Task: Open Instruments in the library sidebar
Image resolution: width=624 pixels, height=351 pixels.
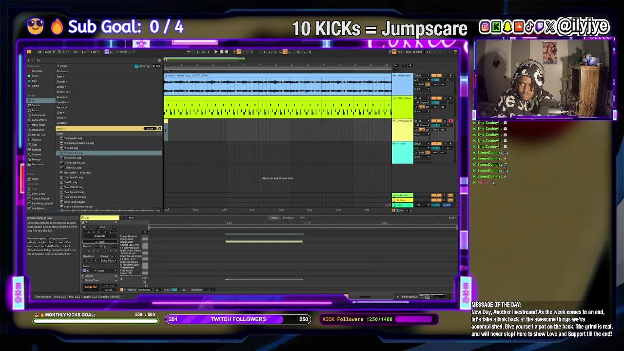Action: 38,115
